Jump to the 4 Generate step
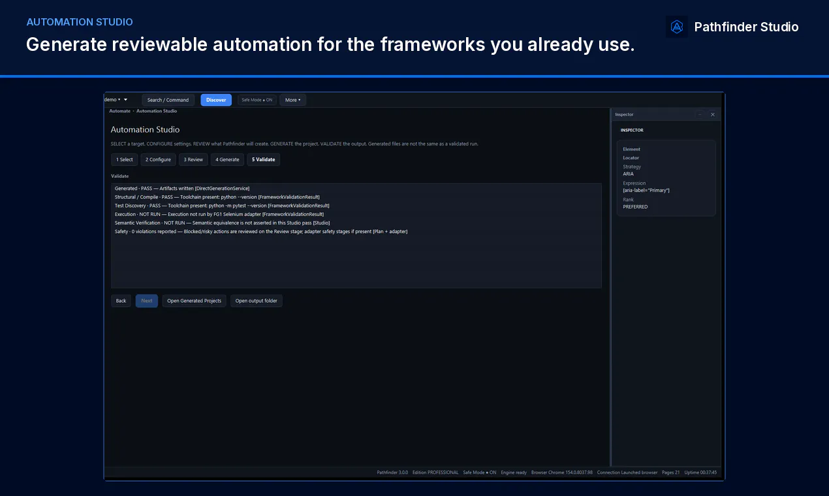The height and width of the screenshot is (496, 829). coord(227,159)
